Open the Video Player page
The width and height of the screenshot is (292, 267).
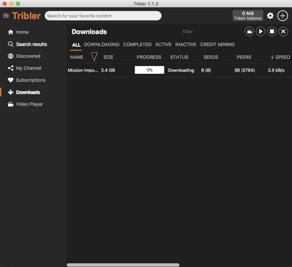[30, 104]
